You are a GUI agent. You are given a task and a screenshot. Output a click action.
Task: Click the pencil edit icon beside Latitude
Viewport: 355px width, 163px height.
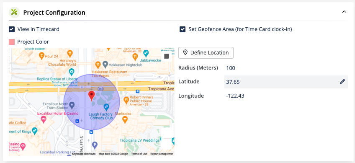[x=342, y=82]
